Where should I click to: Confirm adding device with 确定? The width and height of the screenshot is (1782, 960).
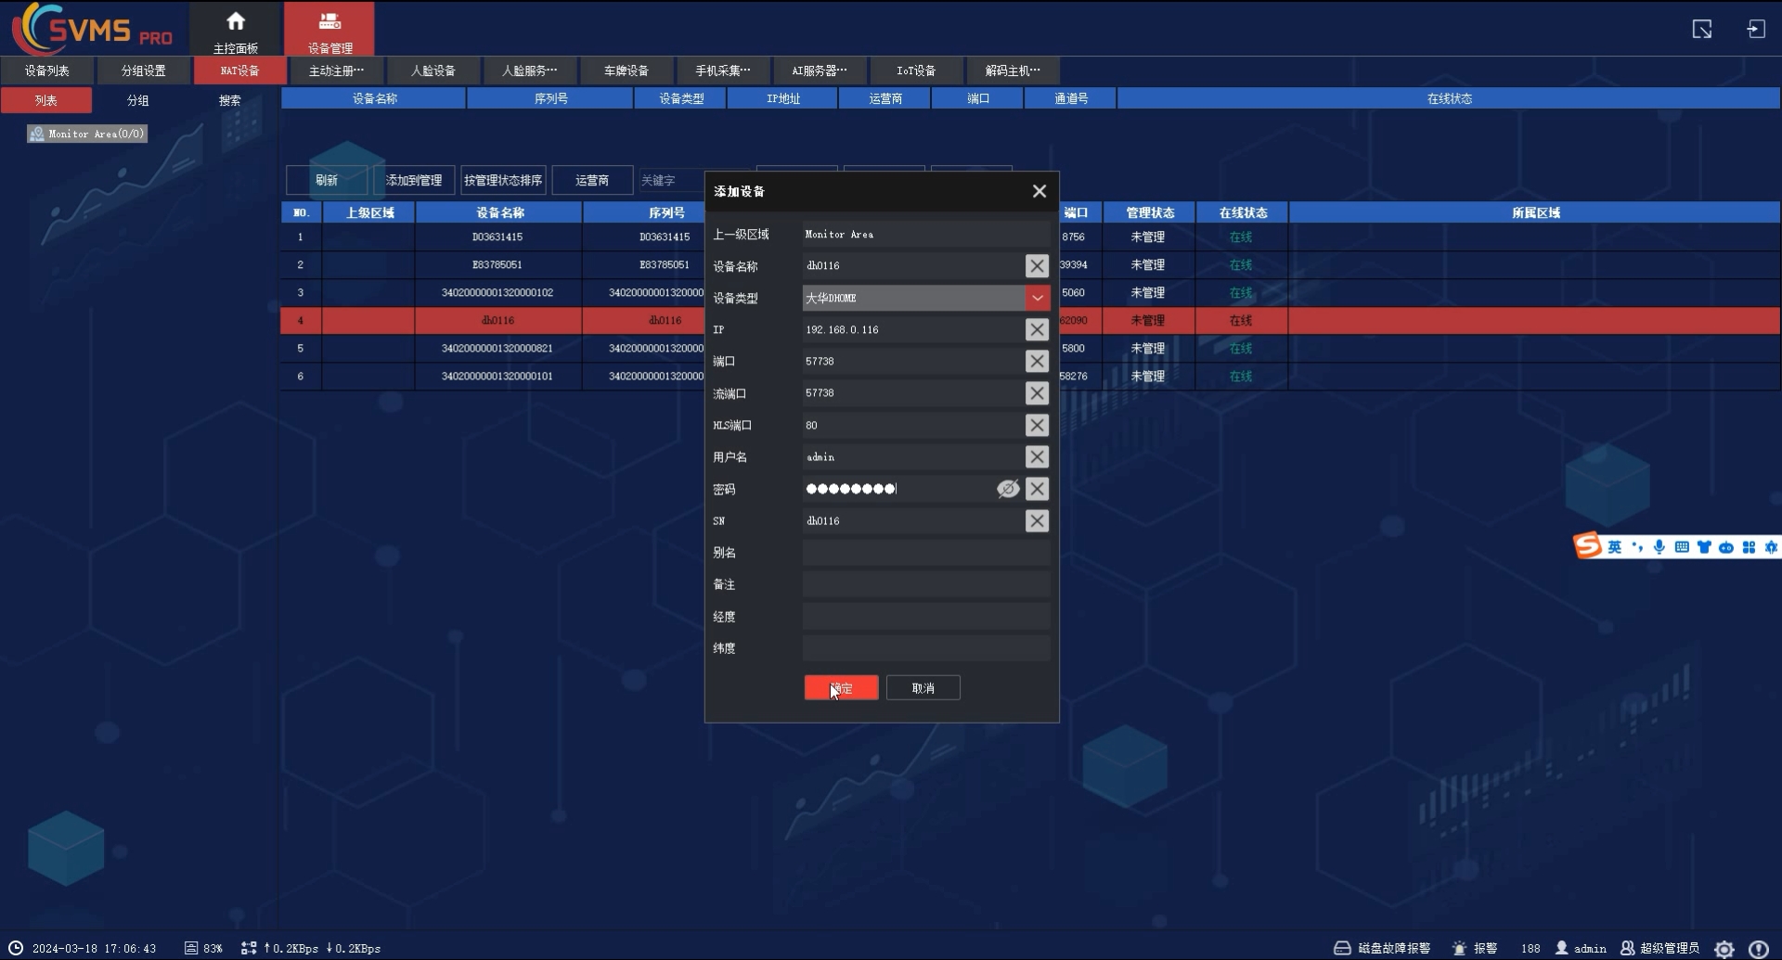click(x=841, y=688)
